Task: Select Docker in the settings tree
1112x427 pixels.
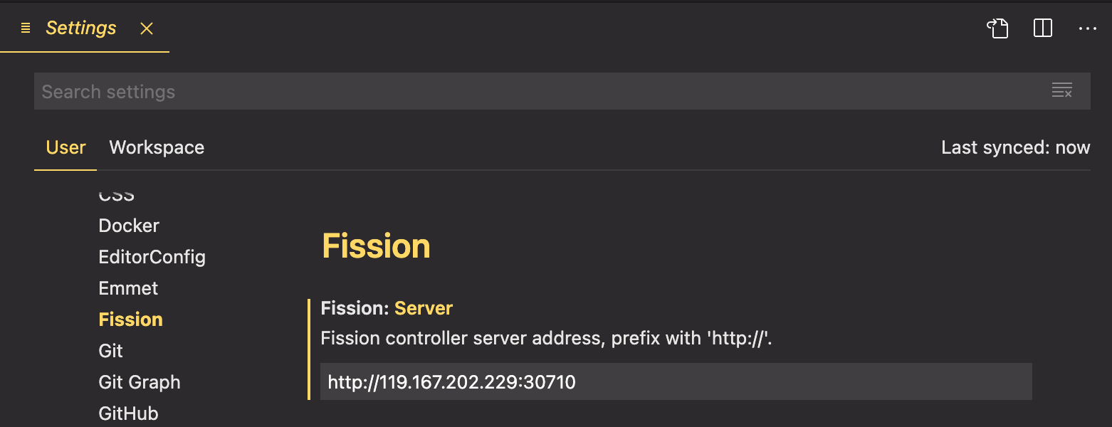Action: tap(129, 226)
